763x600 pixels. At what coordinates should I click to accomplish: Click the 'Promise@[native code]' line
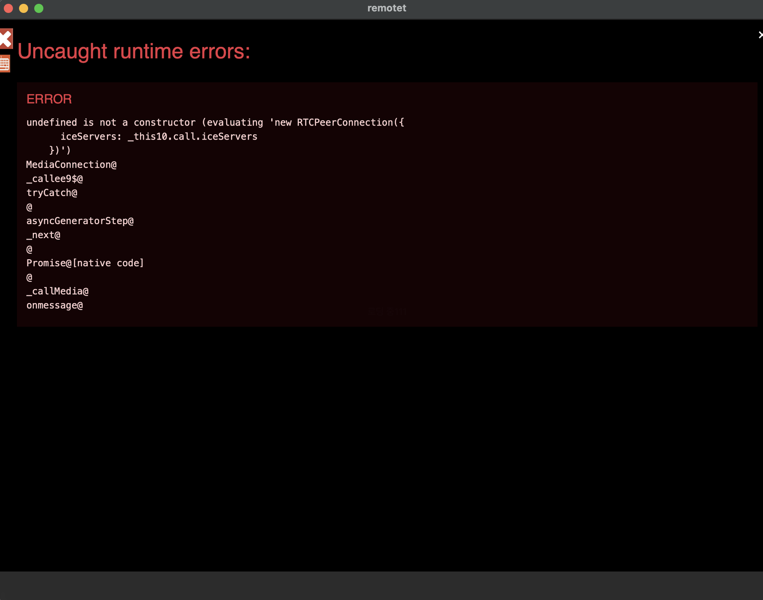pos(85,263)
